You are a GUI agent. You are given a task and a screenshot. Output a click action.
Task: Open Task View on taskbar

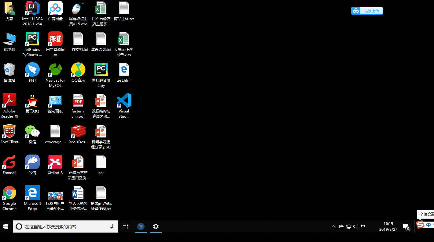click(x=125, y=226)
